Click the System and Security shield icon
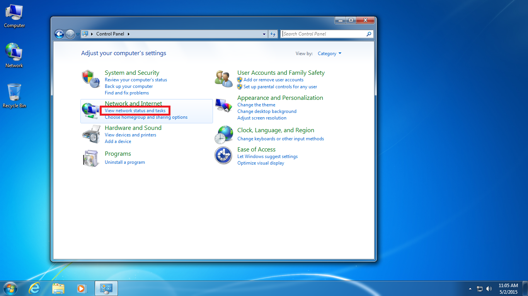This screenshot has height=296, width=528. pyautogui.click(x=91, y=79)
